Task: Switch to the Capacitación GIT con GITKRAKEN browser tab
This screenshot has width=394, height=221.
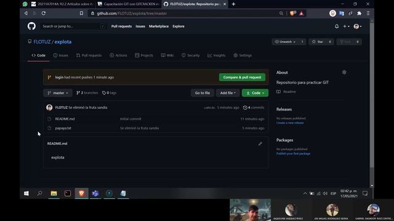Action: pos(129,4)
